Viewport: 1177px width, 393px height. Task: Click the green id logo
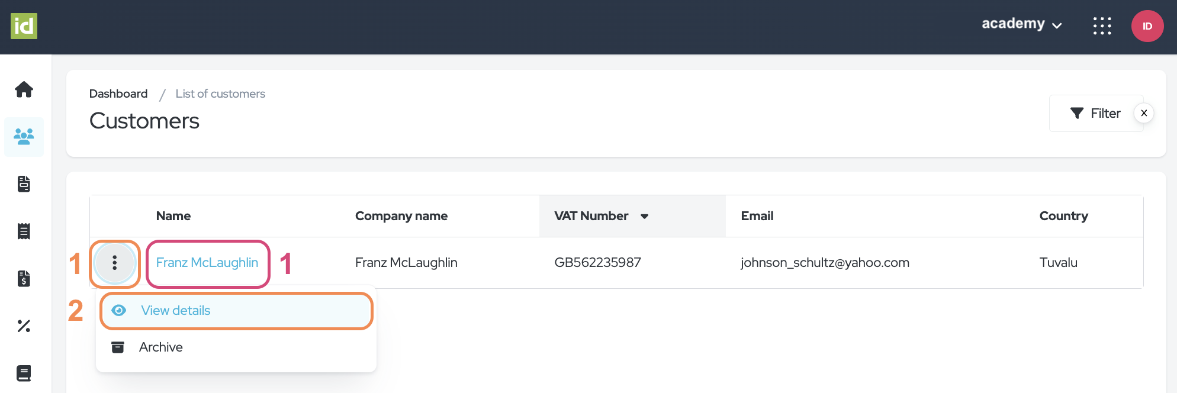click(x=24, y=26)
